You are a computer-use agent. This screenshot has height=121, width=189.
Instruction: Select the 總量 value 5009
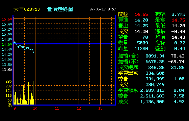click(142, 43)
